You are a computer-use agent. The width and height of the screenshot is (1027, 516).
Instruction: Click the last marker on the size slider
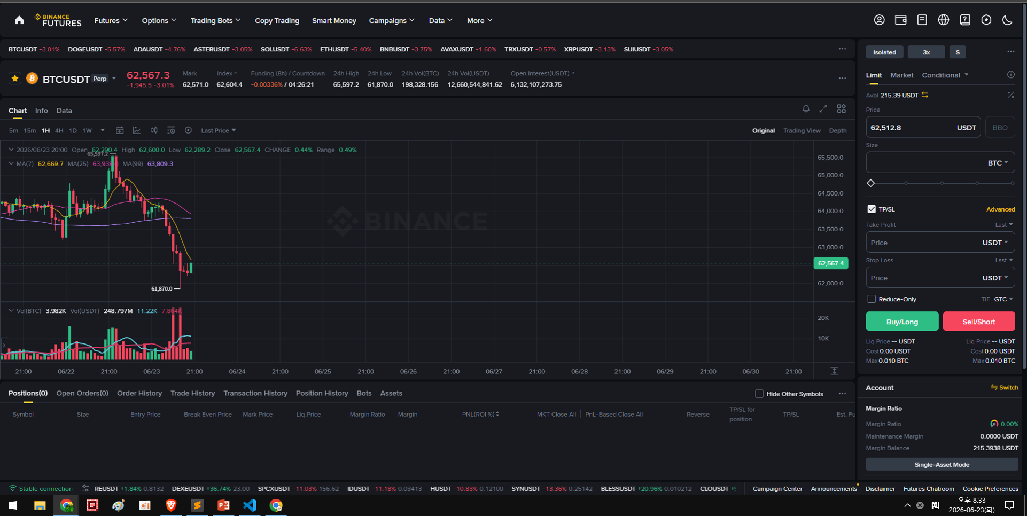tap(1013, 183)
